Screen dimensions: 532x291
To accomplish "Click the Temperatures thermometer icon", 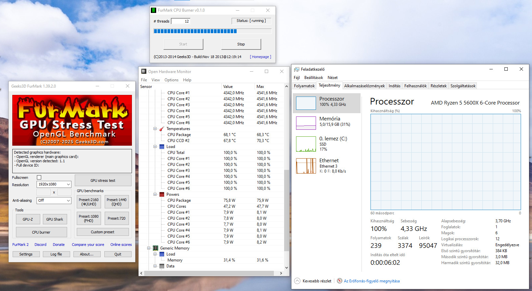I will click(x=162, y=129).
